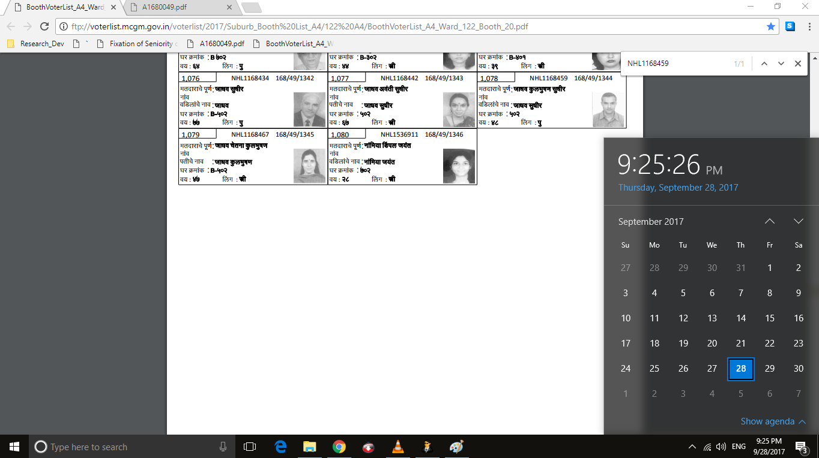Click voter photo for serial 1,077

coord(459,110)
